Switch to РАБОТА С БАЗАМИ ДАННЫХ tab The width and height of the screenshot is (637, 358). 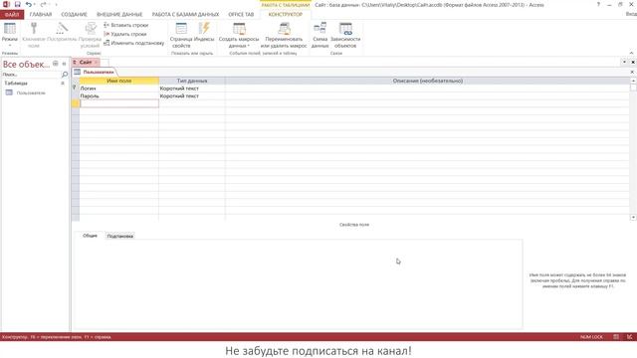tap(185, 14)
